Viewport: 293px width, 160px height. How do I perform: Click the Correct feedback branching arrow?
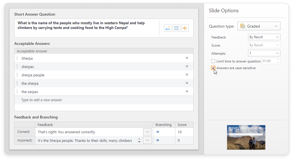(x=158, y=132)
